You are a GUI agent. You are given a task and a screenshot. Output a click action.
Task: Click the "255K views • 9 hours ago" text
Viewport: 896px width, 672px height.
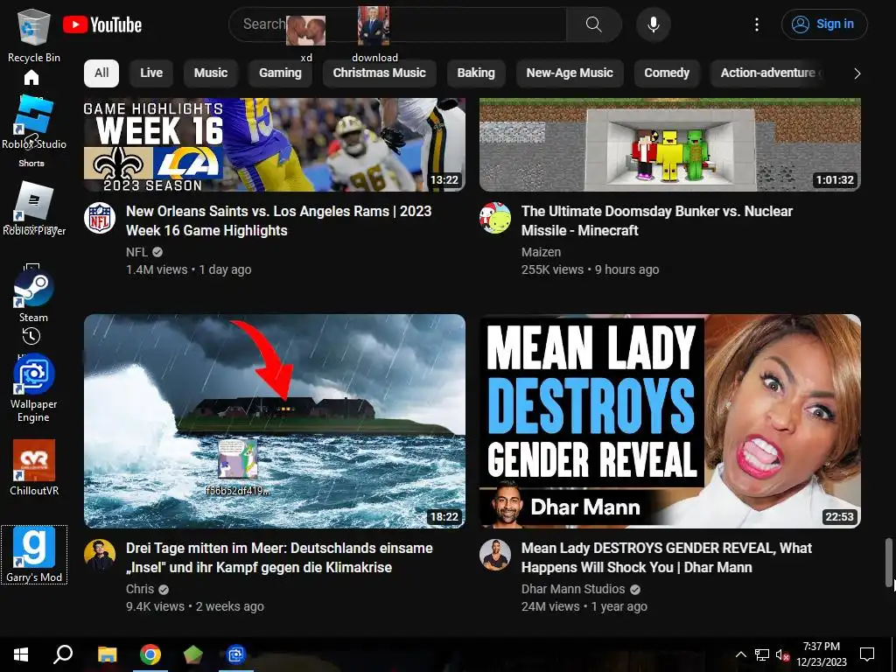591,269
